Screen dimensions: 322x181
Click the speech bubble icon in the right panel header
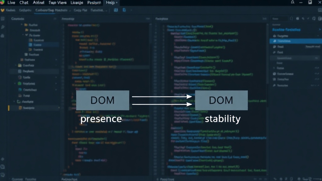(x=314, y=19)
